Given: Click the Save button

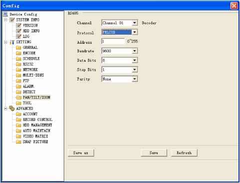Looking at the screenshot, I should (x=154, y=153).
